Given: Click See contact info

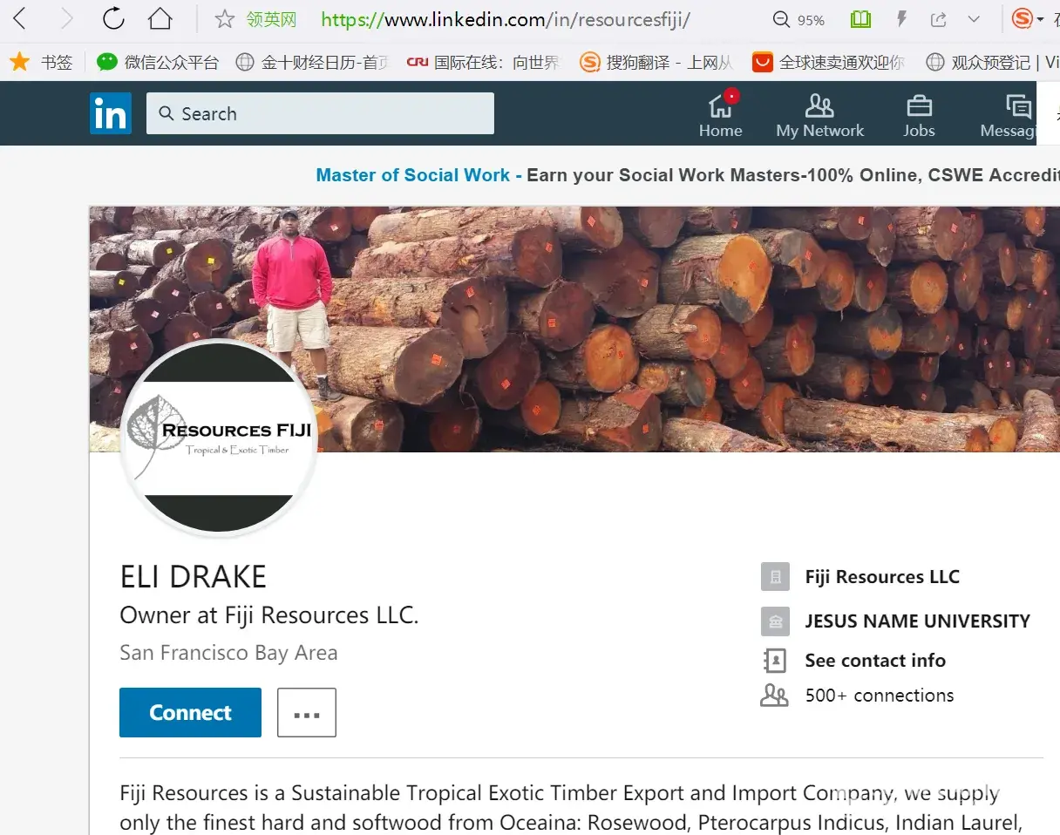Looking at the screenshot, I should 875,661.
